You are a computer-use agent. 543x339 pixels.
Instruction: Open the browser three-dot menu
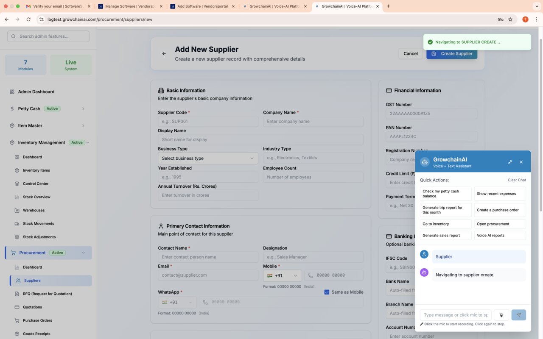(536, 19)
